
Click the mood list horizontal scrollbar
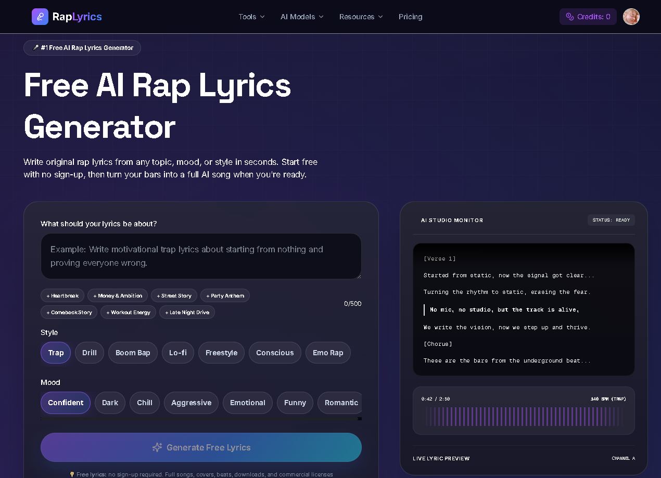click(201, 419)
